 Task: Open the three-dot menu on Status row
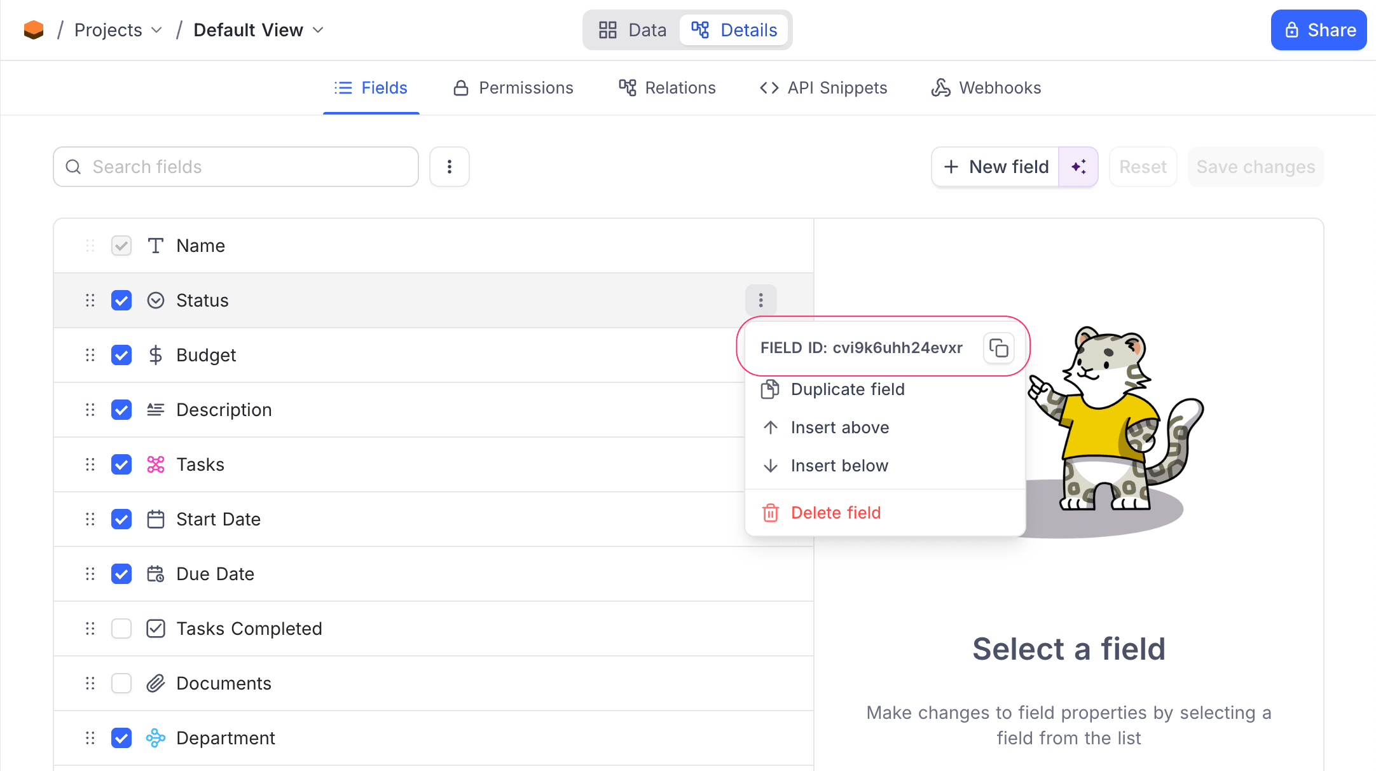click(760, 300)
